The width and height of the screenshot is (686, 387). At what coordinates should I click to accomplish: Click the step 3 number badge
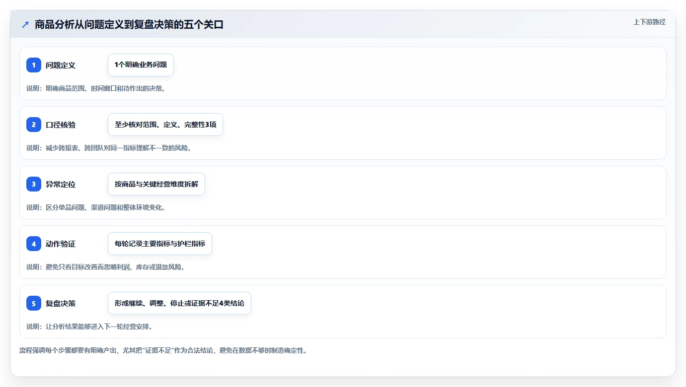pos(34,184)
